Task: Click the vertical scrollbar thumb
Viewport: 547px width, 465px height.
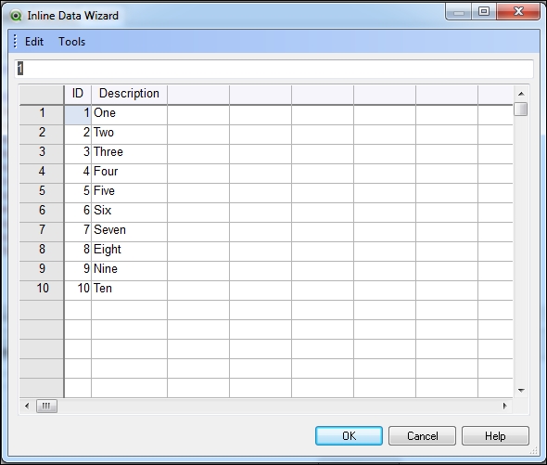Action: click(521, 109)
